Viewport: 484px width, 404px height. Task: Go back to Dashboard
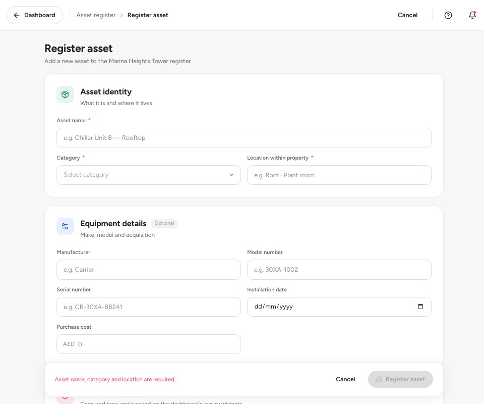pos(35,15)
